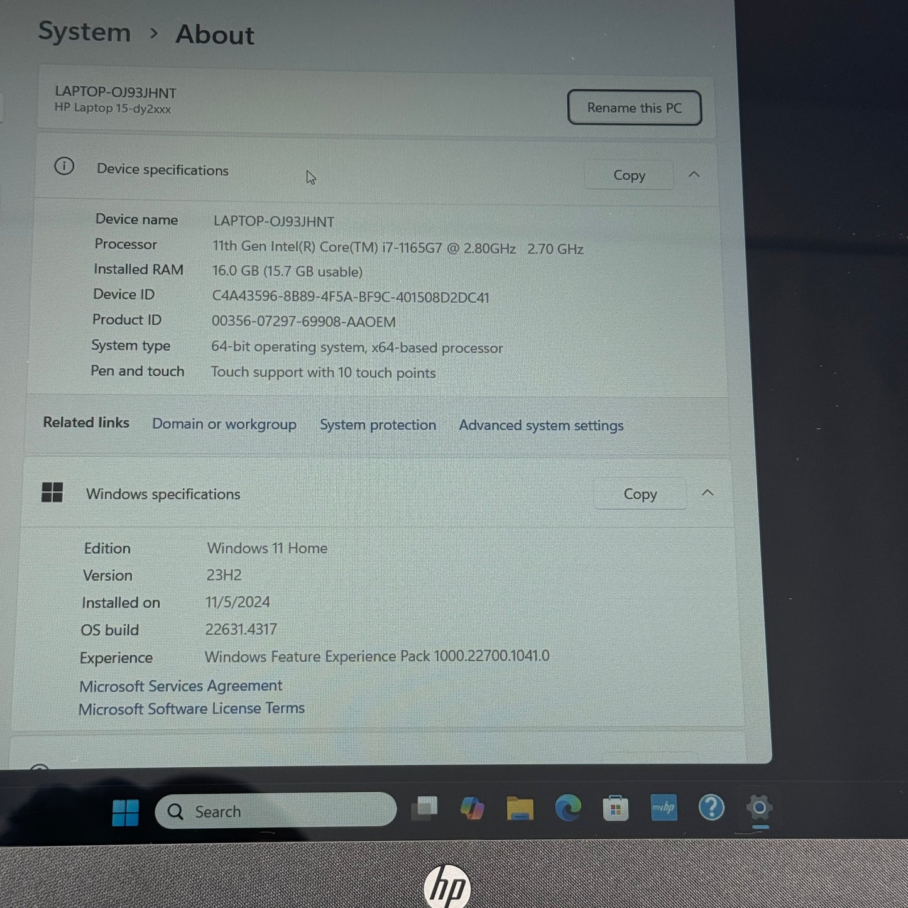Open Microsoft Software License Terms link

[191, 709]
